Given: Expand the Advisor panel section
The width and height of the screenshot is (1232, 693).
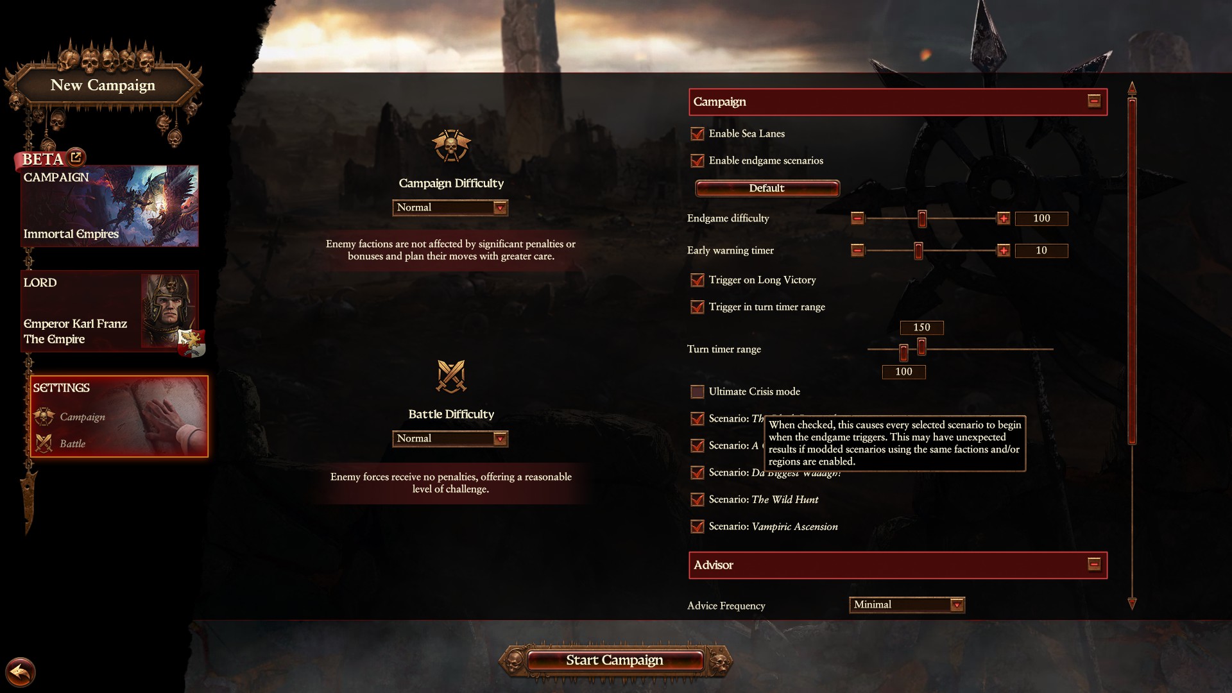Looking at the screenshot, I should (x=1092, y=563).
